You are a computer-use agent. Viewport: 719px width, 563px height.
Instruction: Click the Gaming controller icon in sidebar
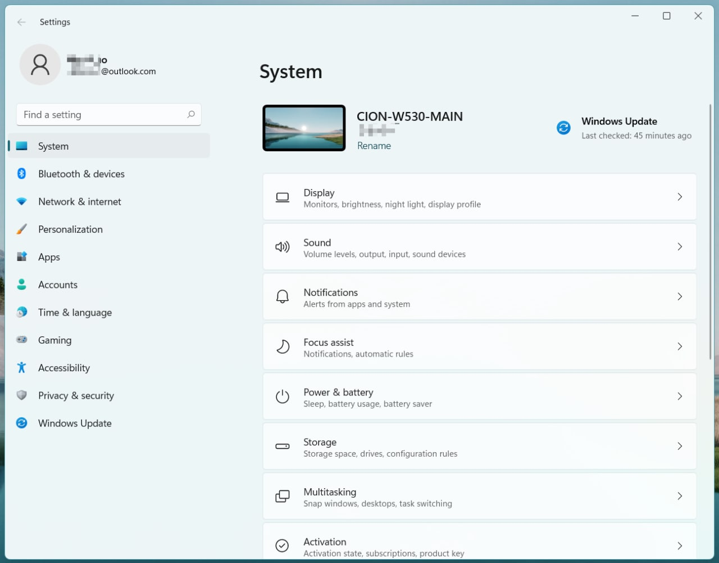[x=21, y=340]
